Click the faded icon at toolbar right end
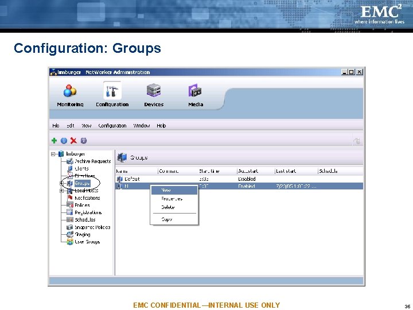The height and width of the screenshot is (310, 413). click(357, 141)
